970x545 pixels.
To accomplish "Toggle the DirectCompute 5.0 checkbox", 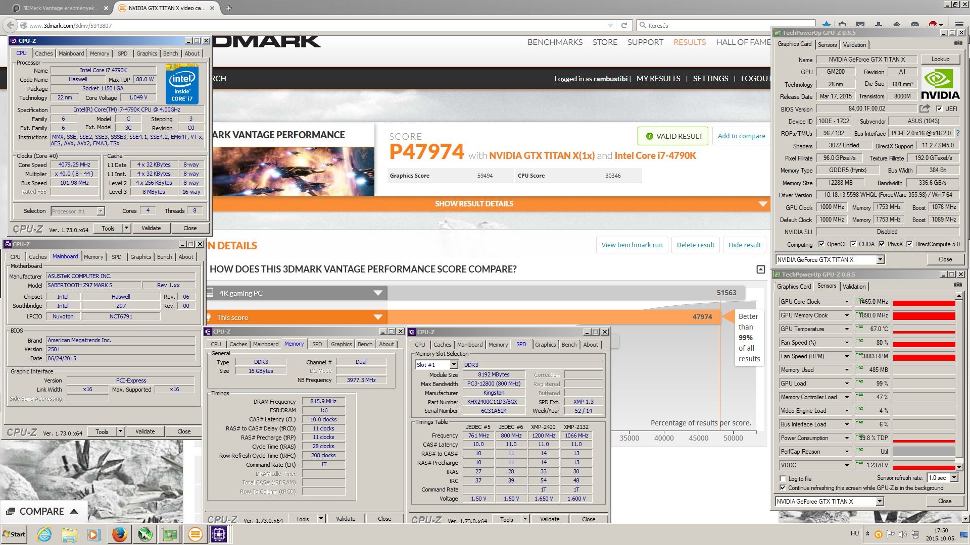I will 909,244.
